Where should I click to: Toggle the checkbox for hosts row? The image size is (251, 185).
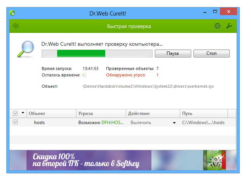click(x=16, y=122)
